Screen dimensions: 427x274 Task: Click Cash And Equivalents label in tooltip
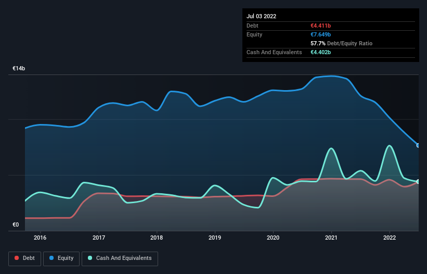click(274, 52)
